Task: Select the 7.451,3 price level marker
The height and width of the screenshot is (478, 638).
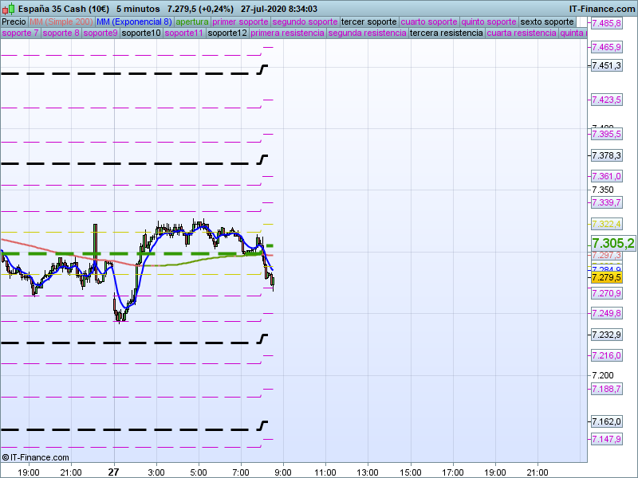Action: 606,65
